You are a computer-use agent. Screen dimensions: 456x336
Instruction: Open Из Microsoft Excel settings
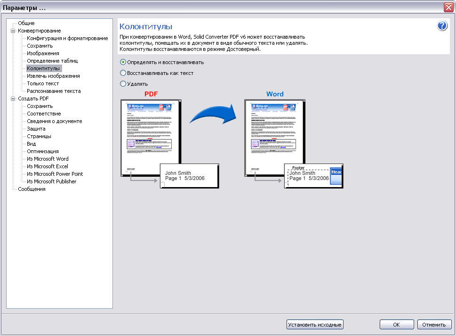(47, 166)
